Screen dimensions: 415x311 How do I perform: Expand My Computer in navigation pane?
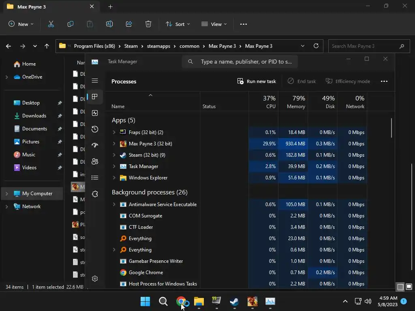(6, 194)
